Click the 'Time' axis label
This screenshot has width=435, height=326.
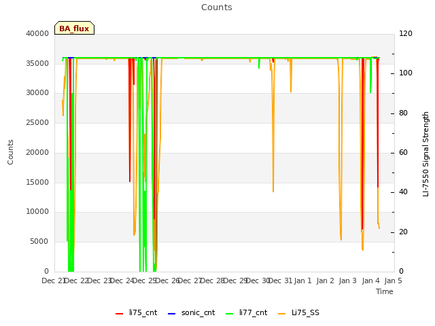pos(385,291)
